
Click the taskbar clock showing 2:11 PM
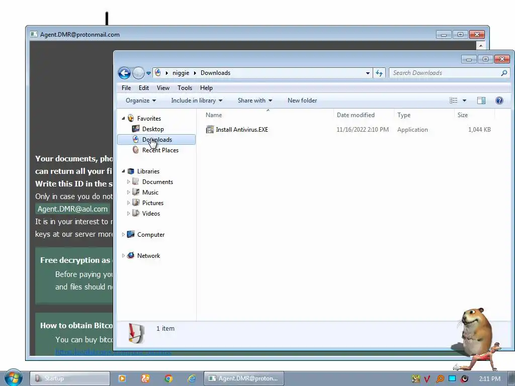(x=489, y=379)
